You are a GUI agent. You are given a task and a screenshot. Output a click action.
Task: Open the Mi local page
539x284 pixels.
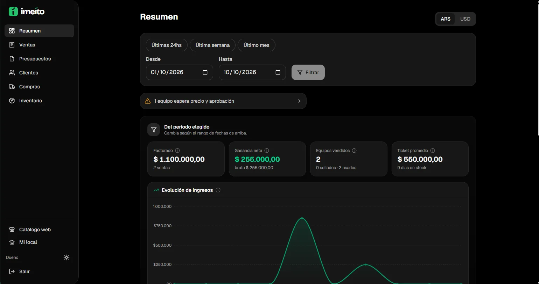pyautogui.click(x=39, y=242)
